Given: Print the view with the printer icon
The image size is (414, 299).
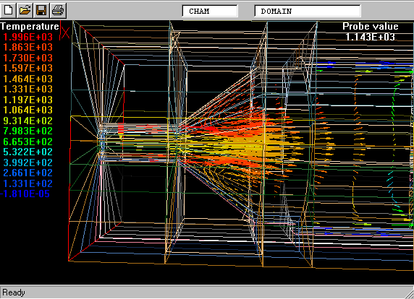Looking at the screenshot, I should (x=58, y=10).
